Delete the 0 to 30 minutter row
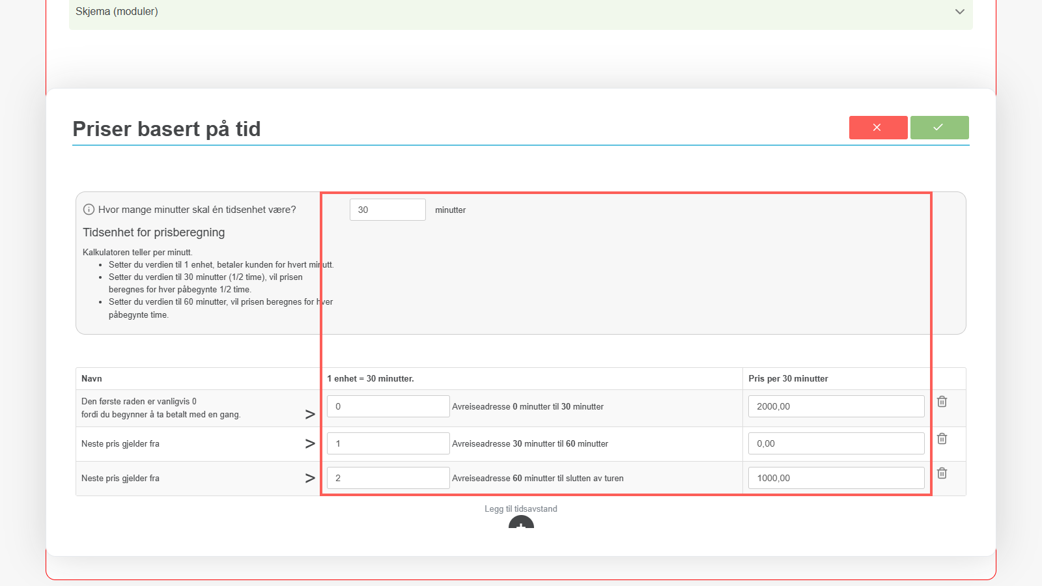1042x586 pixels. (942, 402)
